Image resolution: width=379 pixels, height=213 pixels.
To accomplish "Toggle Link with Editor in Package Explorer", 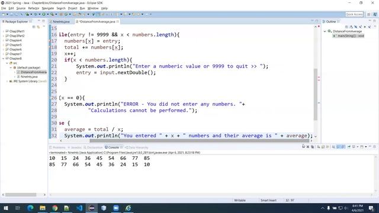I will pos(38,27).
